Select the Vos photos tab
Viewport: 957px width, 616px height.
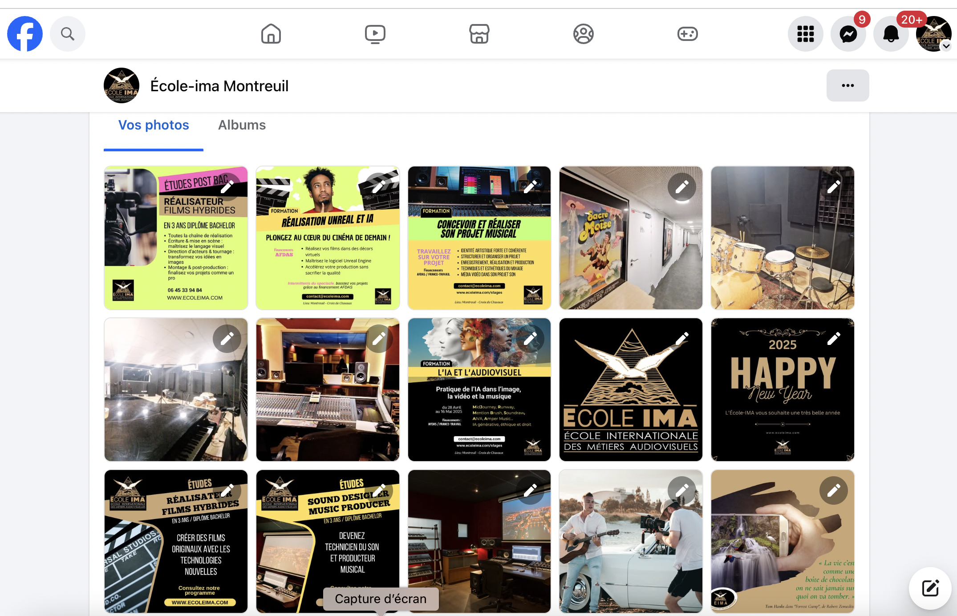(x=154, y=125)
